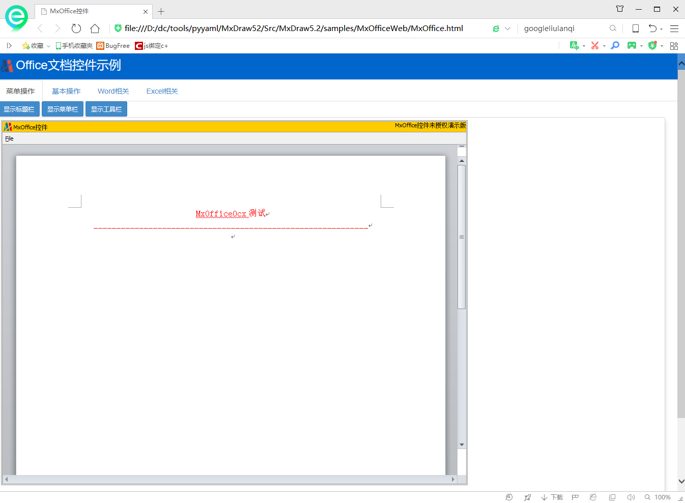This screenshot has height=503, width=685.
Task: Click document horizontal scrollbar left arrow
Action: 6,479
